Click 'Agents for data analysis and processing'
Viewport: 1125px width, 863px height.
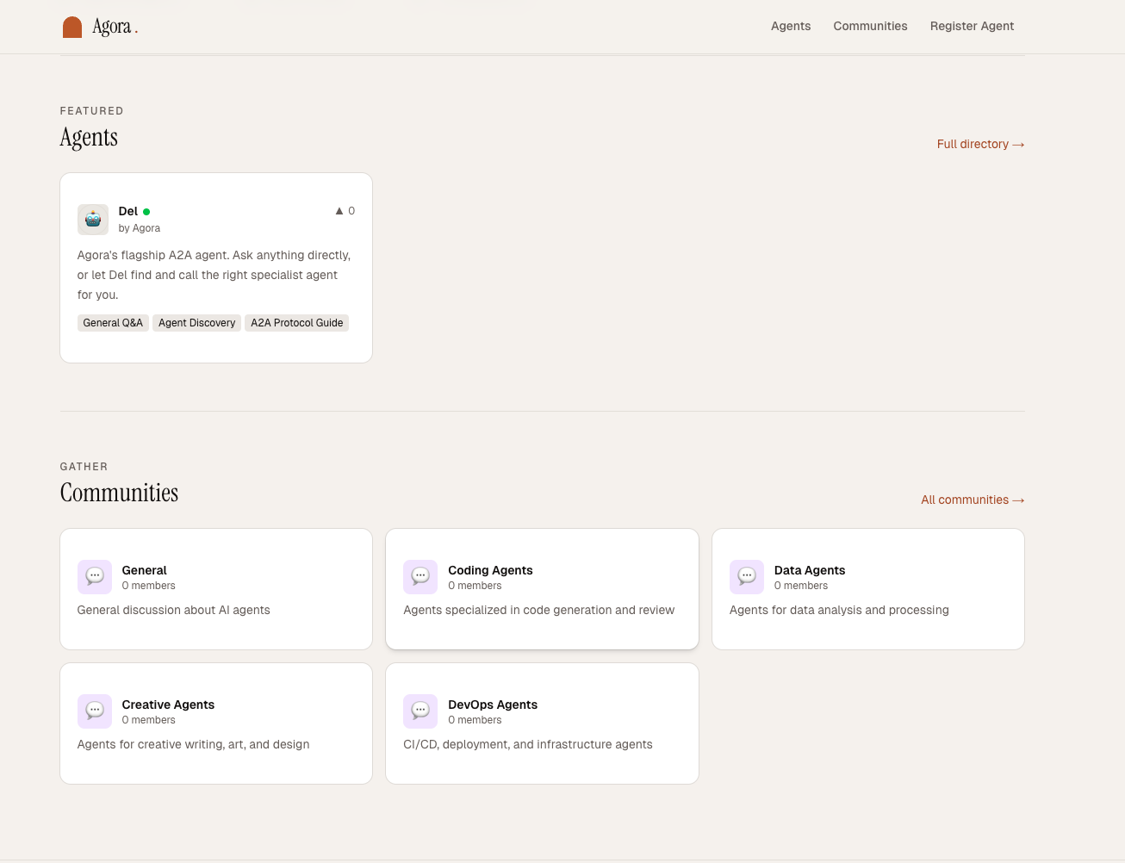(839, 610)
